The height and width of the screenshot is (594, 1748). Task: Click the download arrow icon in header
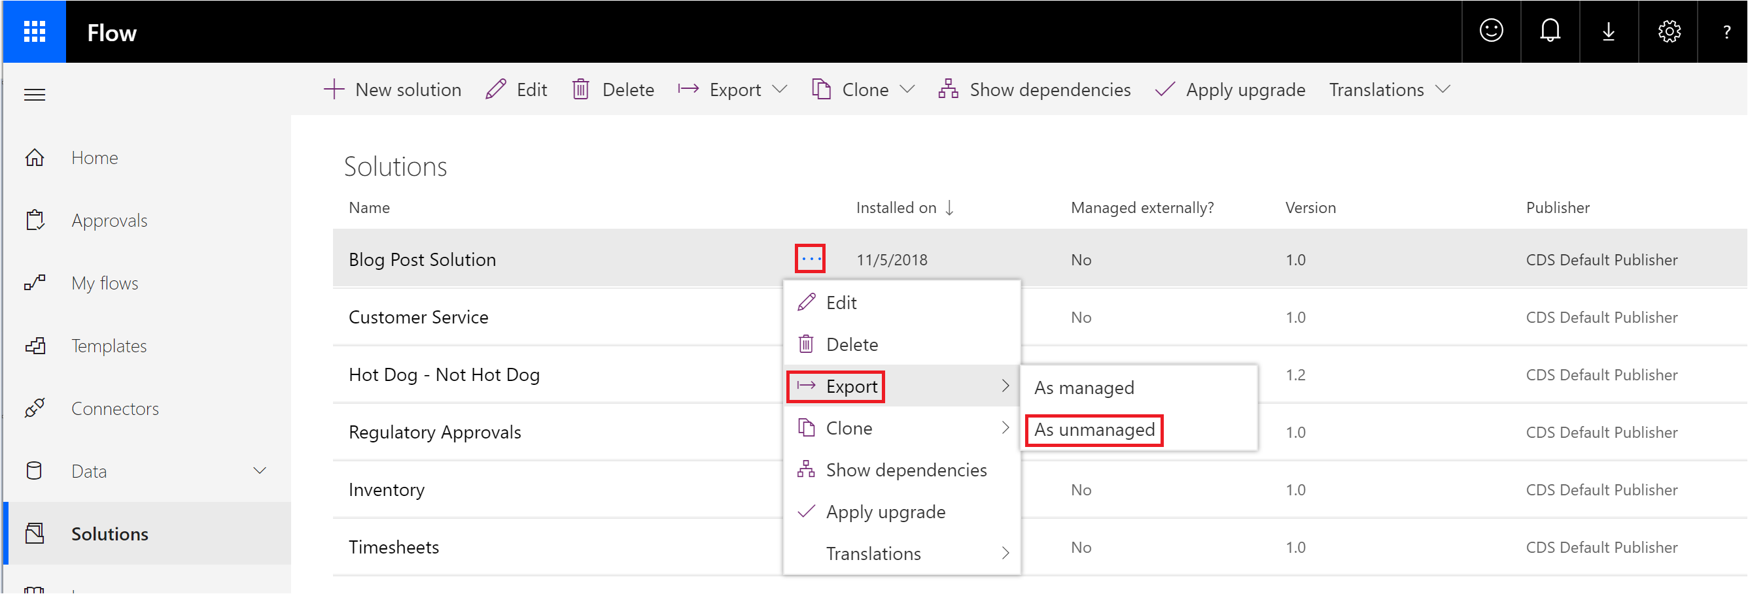point(1608,31)
